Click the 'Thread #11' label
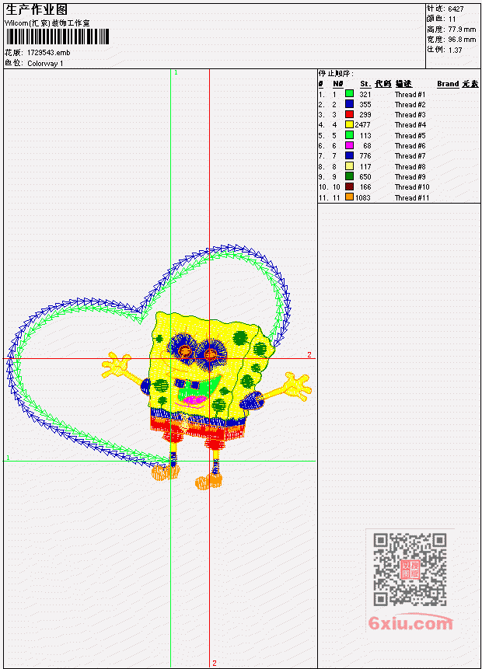 point(411,198)
